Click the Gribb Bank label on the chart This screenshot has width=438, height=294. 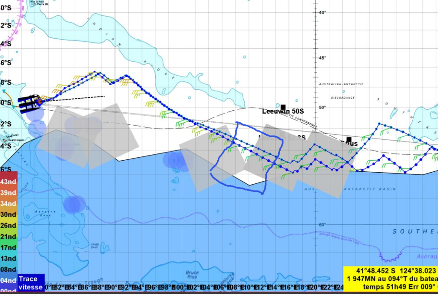click(95, 246)
